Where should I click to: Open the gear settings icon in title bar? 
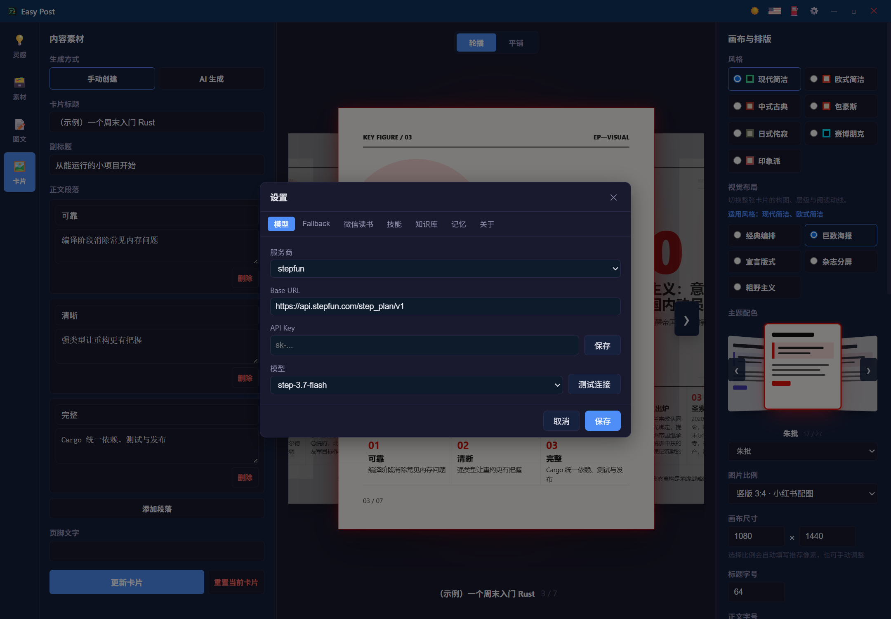[814, 11]
